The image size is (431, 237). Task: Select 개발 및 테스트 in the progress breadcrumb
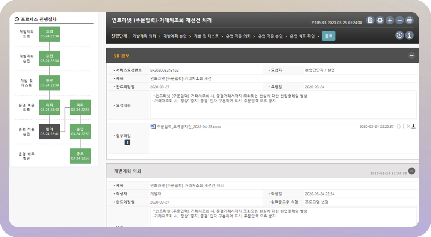tap(206, 36)
